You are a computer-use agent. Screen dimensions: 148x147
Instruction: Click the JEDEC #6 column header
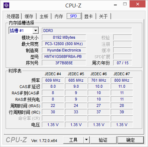click(99, 74)
